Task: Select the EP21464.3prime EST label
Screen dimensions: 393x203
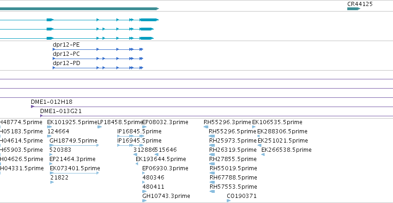Action: 73,159
